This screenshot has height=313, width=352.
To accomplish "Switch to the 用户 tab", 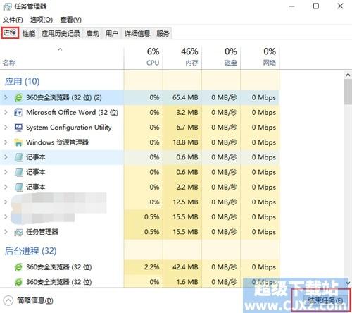I will 112,33.
